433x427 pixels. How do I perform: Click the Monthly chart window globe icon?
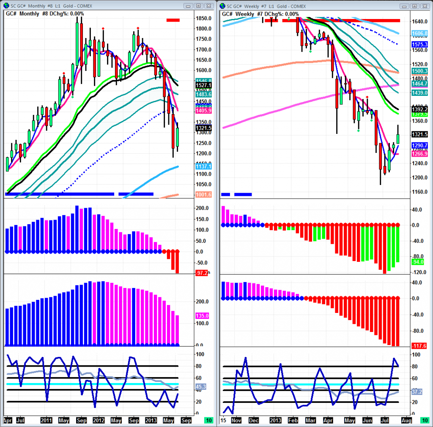tap(4, 6)
